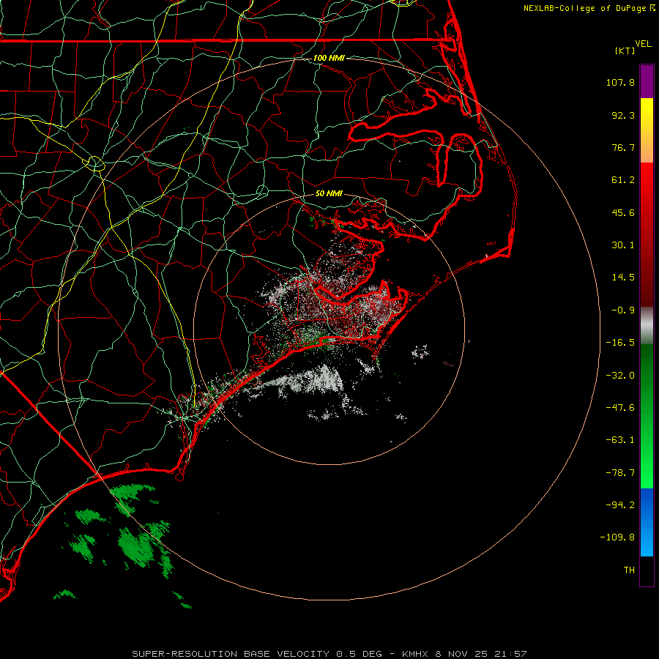Click the -63.1 scale value

(620, 440)
